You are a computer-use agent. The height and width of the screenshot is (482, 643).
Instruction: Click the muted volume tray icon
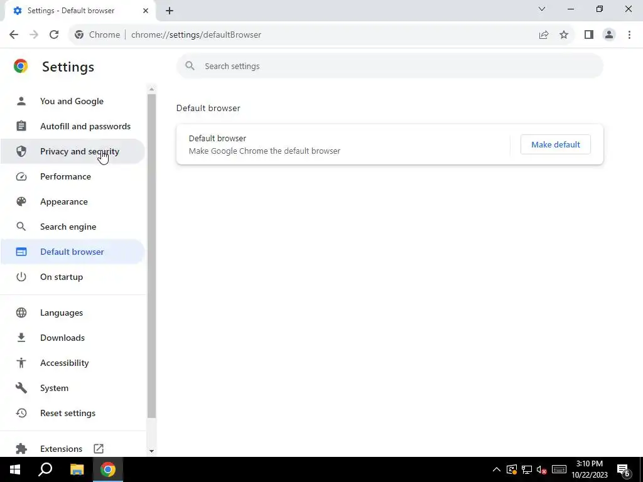tap(541, 469)
